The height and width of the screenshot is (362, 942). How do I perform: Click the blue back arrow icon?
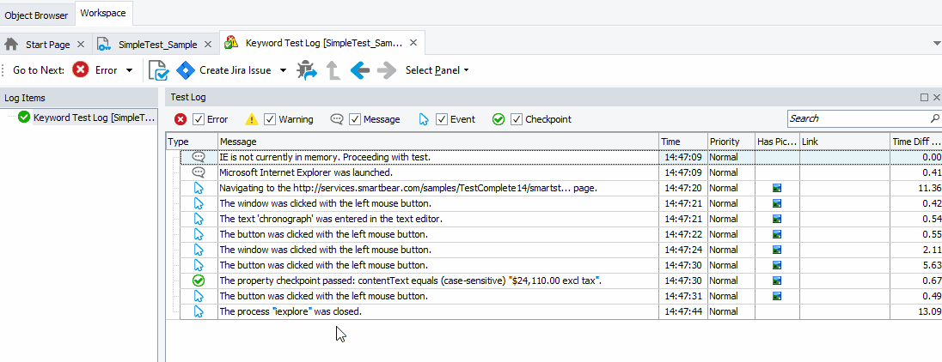pos(360,70)
